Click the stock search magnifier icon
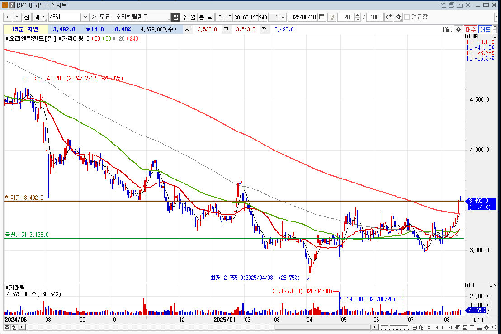Image resolution: width=501 pixels, height=334 pixels. 94,17
